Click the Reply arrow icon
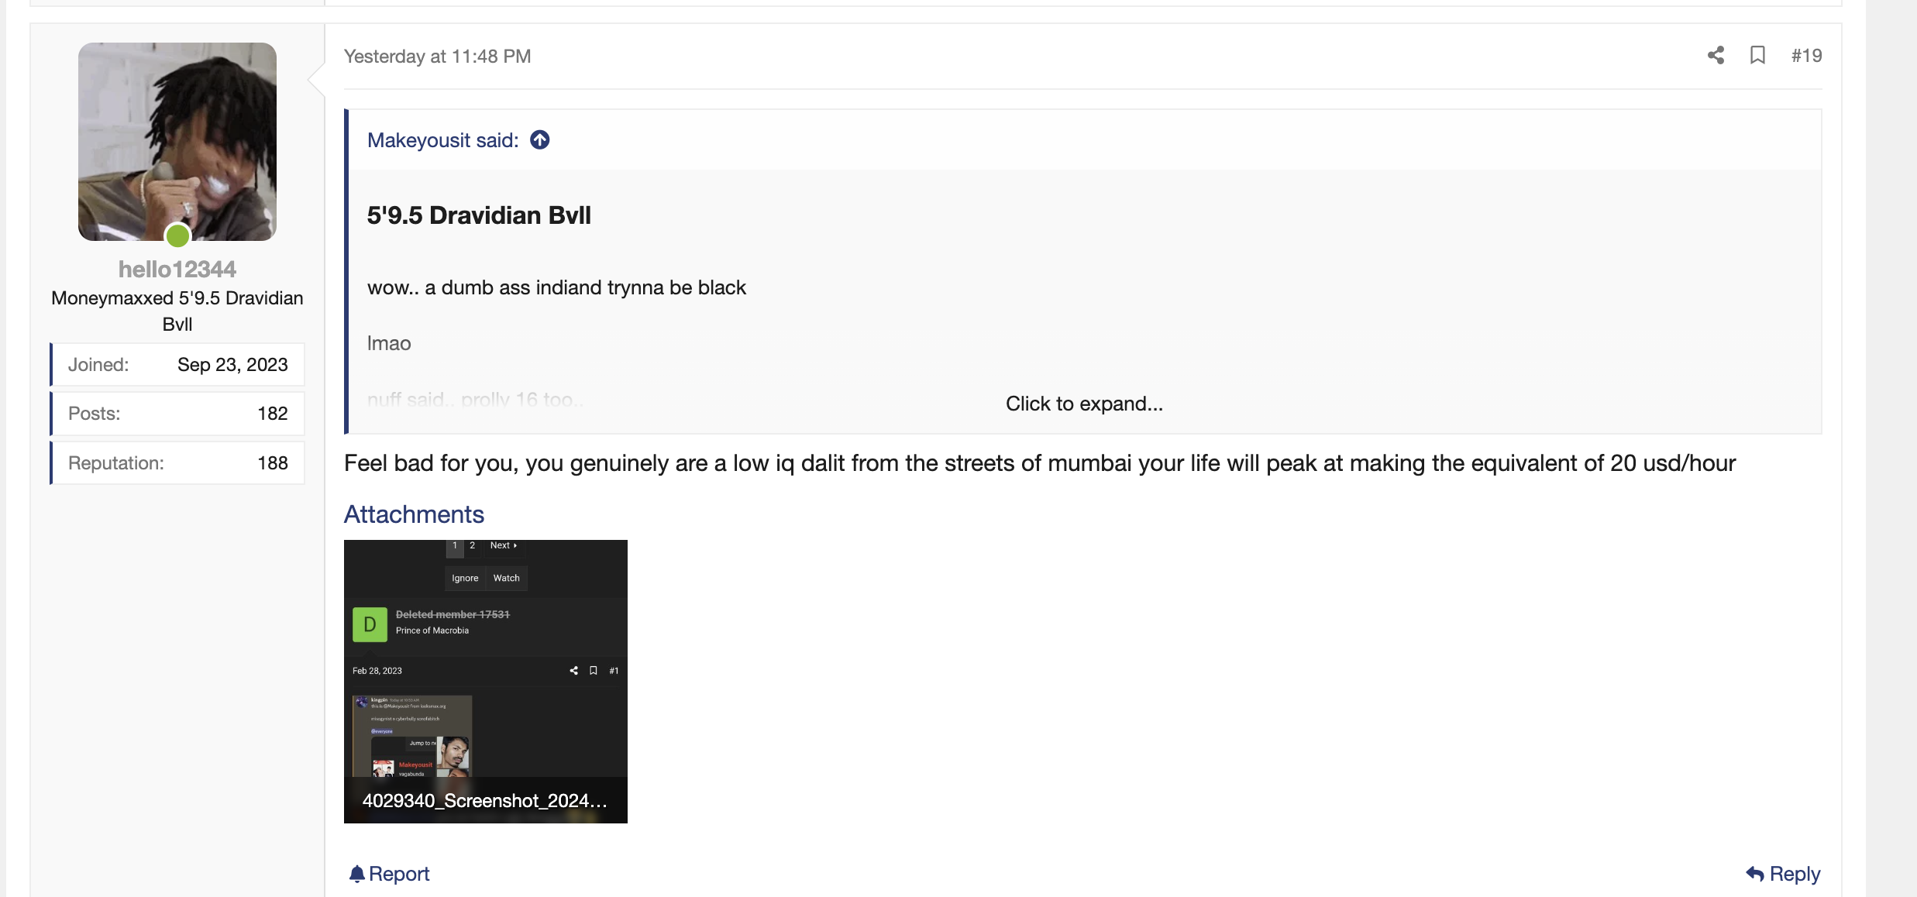Image resolution: width=1917 pixels, height=897 pixels. tap(1754, 874)
